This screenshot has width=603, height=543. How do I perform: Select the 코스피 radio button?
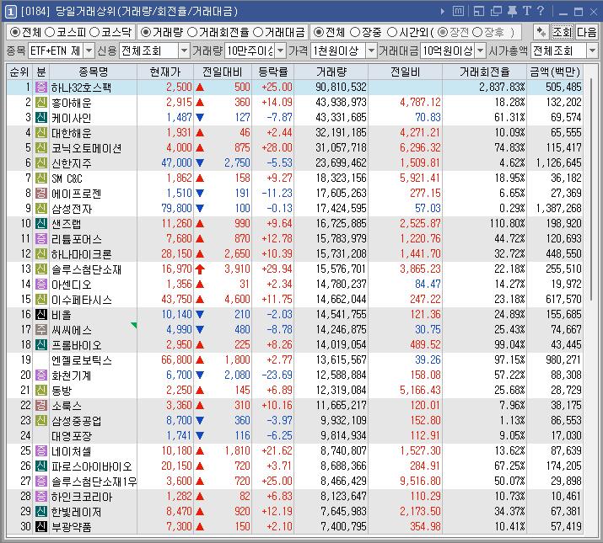(50, 32)
